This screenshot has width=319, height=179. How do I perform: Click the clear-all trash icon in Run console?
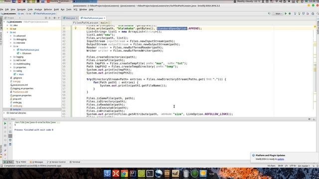pos(10,144)
